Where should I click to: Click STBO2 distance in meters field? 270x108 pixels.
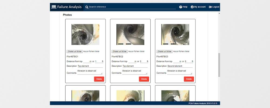tap(131, 61)
